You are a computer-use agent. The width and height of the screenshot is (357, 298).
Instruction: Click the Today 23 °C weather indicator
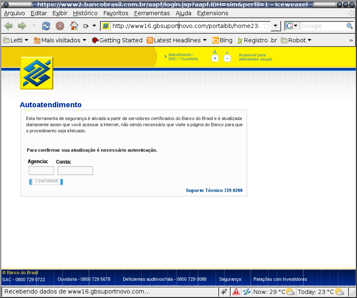click(321, 291)
